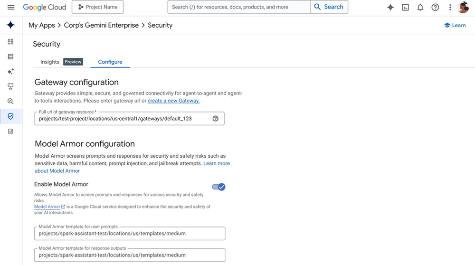Click the template for user prompts field

coord(130,234)
